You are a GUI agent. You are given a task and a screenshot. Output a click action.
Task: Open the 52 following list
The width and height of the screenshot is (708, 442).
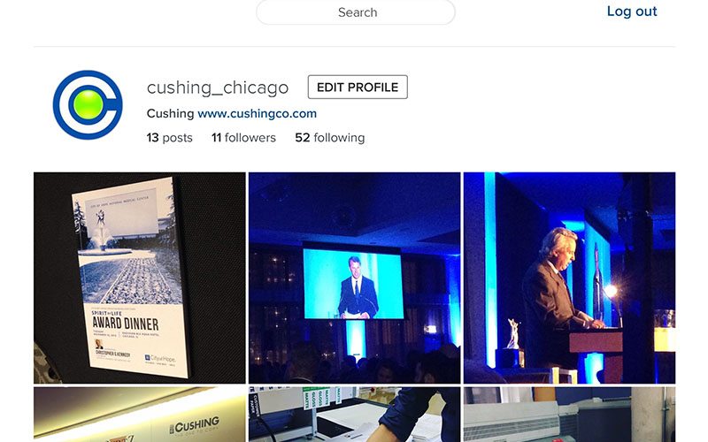329,138
